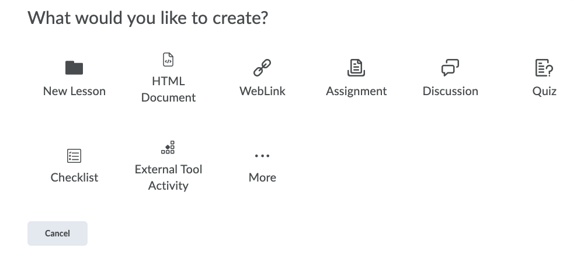The image size is (577, 258).
Task: Click the Quiz question mark icon
Action: 544,68
